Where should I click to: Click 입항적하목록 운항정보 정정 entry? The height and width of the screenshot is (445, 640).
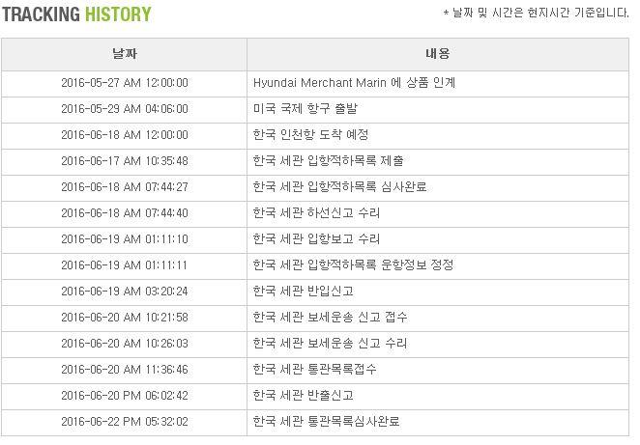coord(353,265)
